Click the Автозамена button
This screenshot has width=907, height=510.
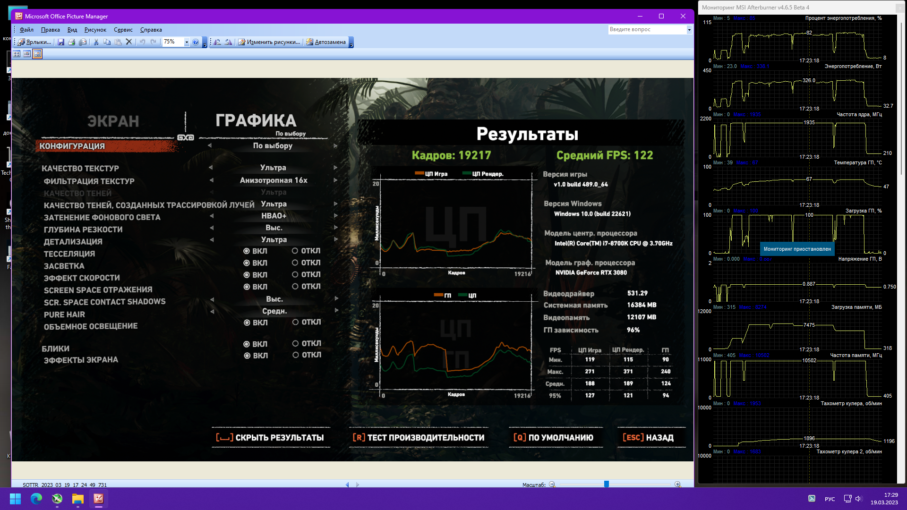coord(326,42)
